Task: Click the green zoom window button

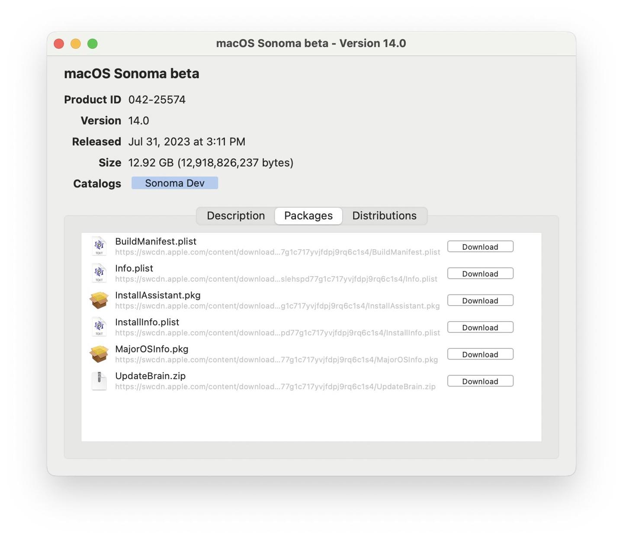Action: [x=93, y=44]
